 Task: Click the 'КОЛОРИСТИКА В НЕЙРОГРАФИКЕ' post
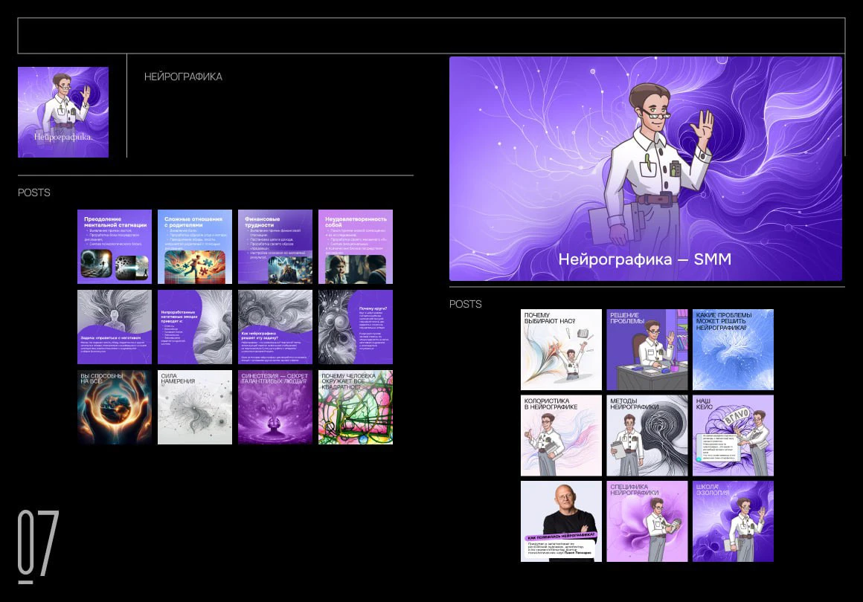(x=561, y=436)
